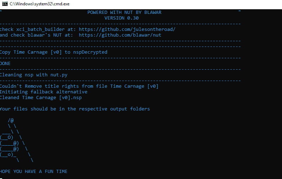Click the julesontheroad GitHub URL

[x=127, y=29]
